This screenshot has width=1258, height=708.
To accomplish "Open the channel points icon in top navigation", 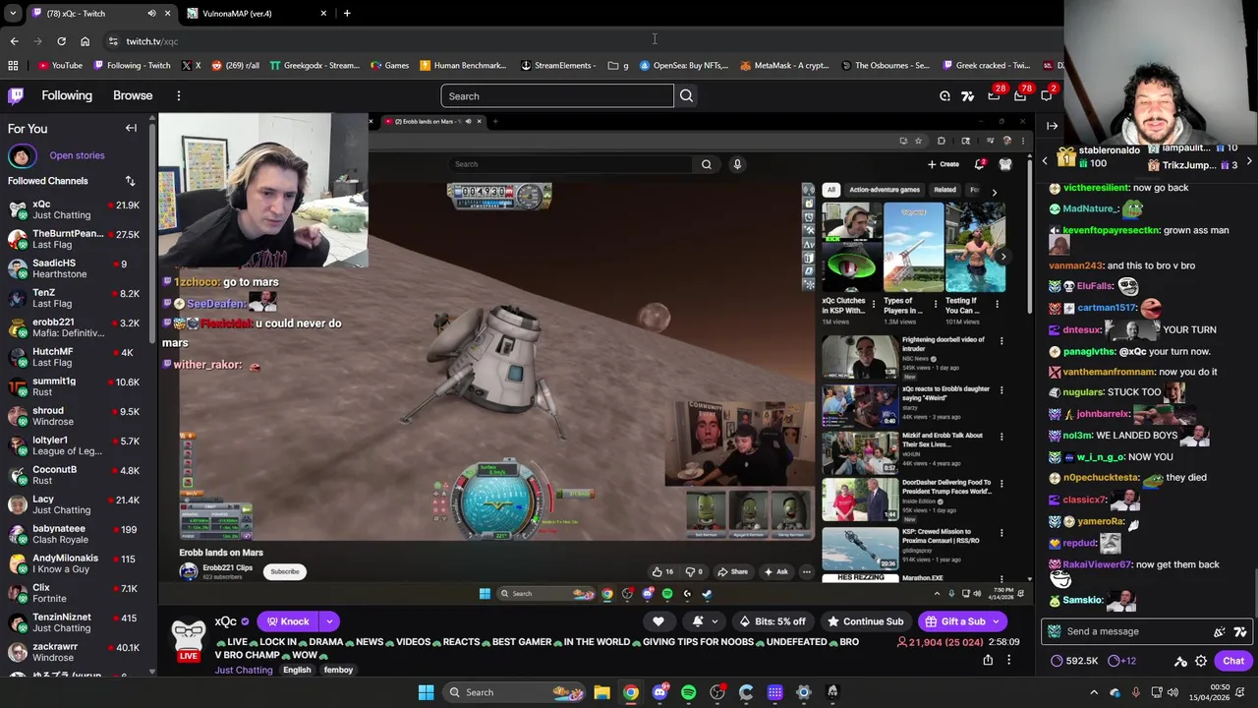I will [x=944, y=95].
